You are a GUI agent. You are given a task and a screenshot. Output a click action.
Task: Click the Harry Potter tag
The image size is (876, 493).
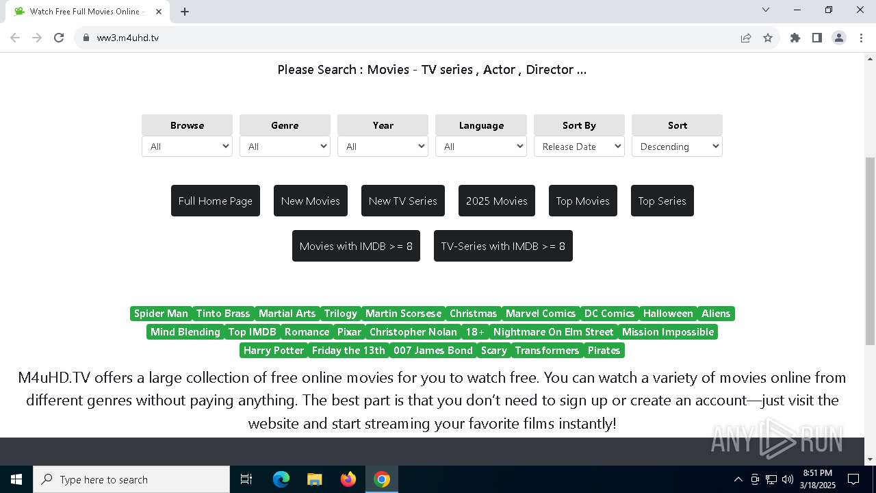[274, 351]
